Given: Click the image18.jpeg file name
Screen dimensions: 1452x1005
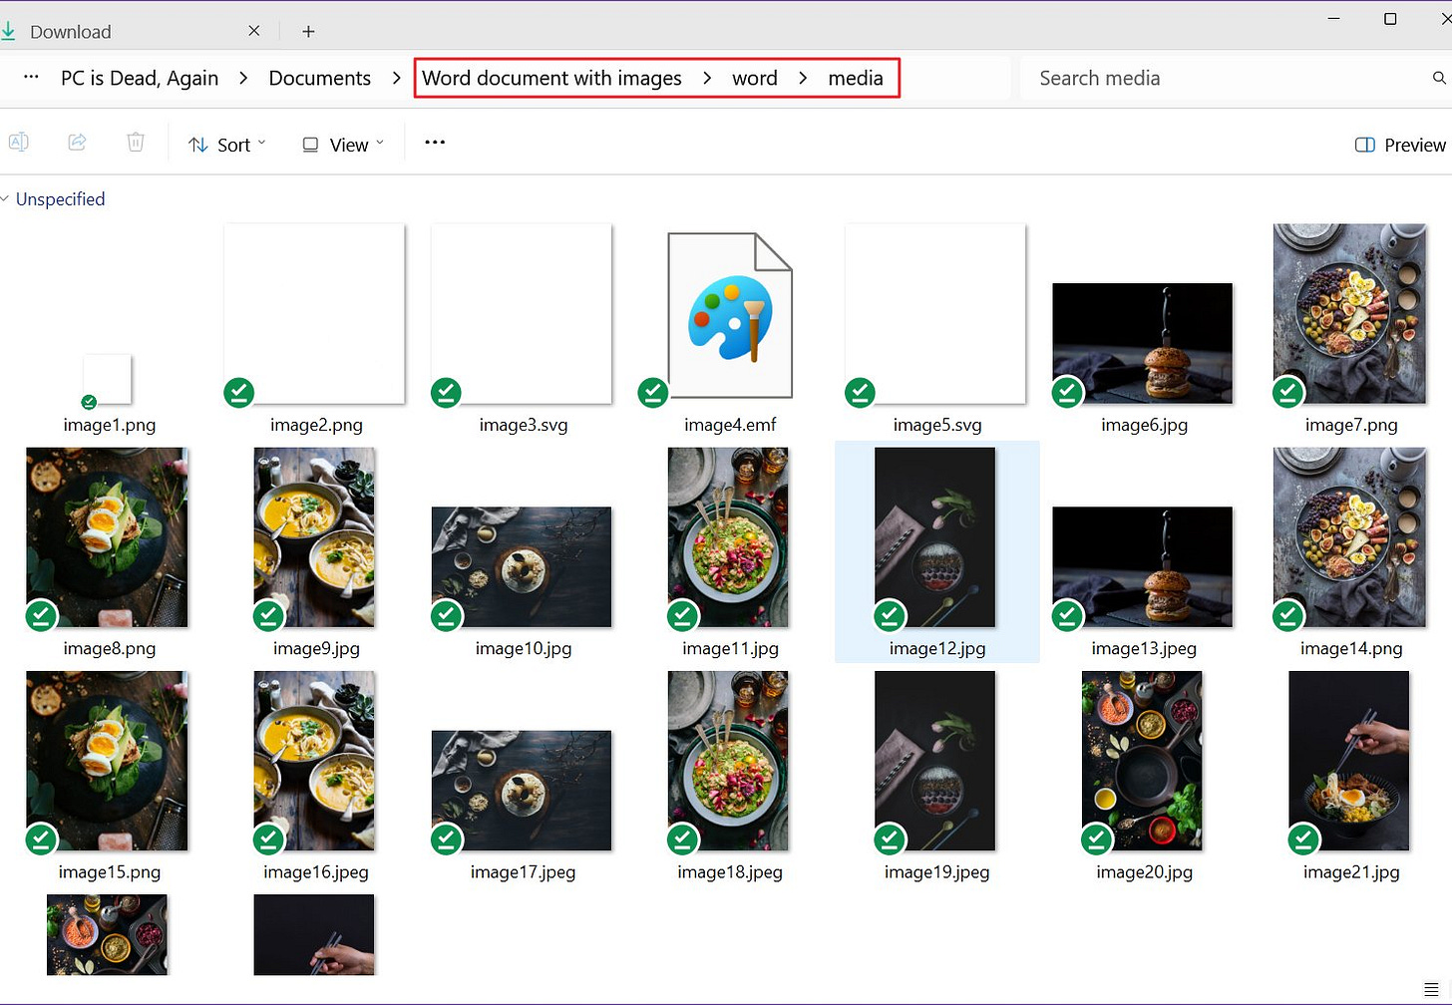Looking at the screenshot, I should tap(730, 872).
